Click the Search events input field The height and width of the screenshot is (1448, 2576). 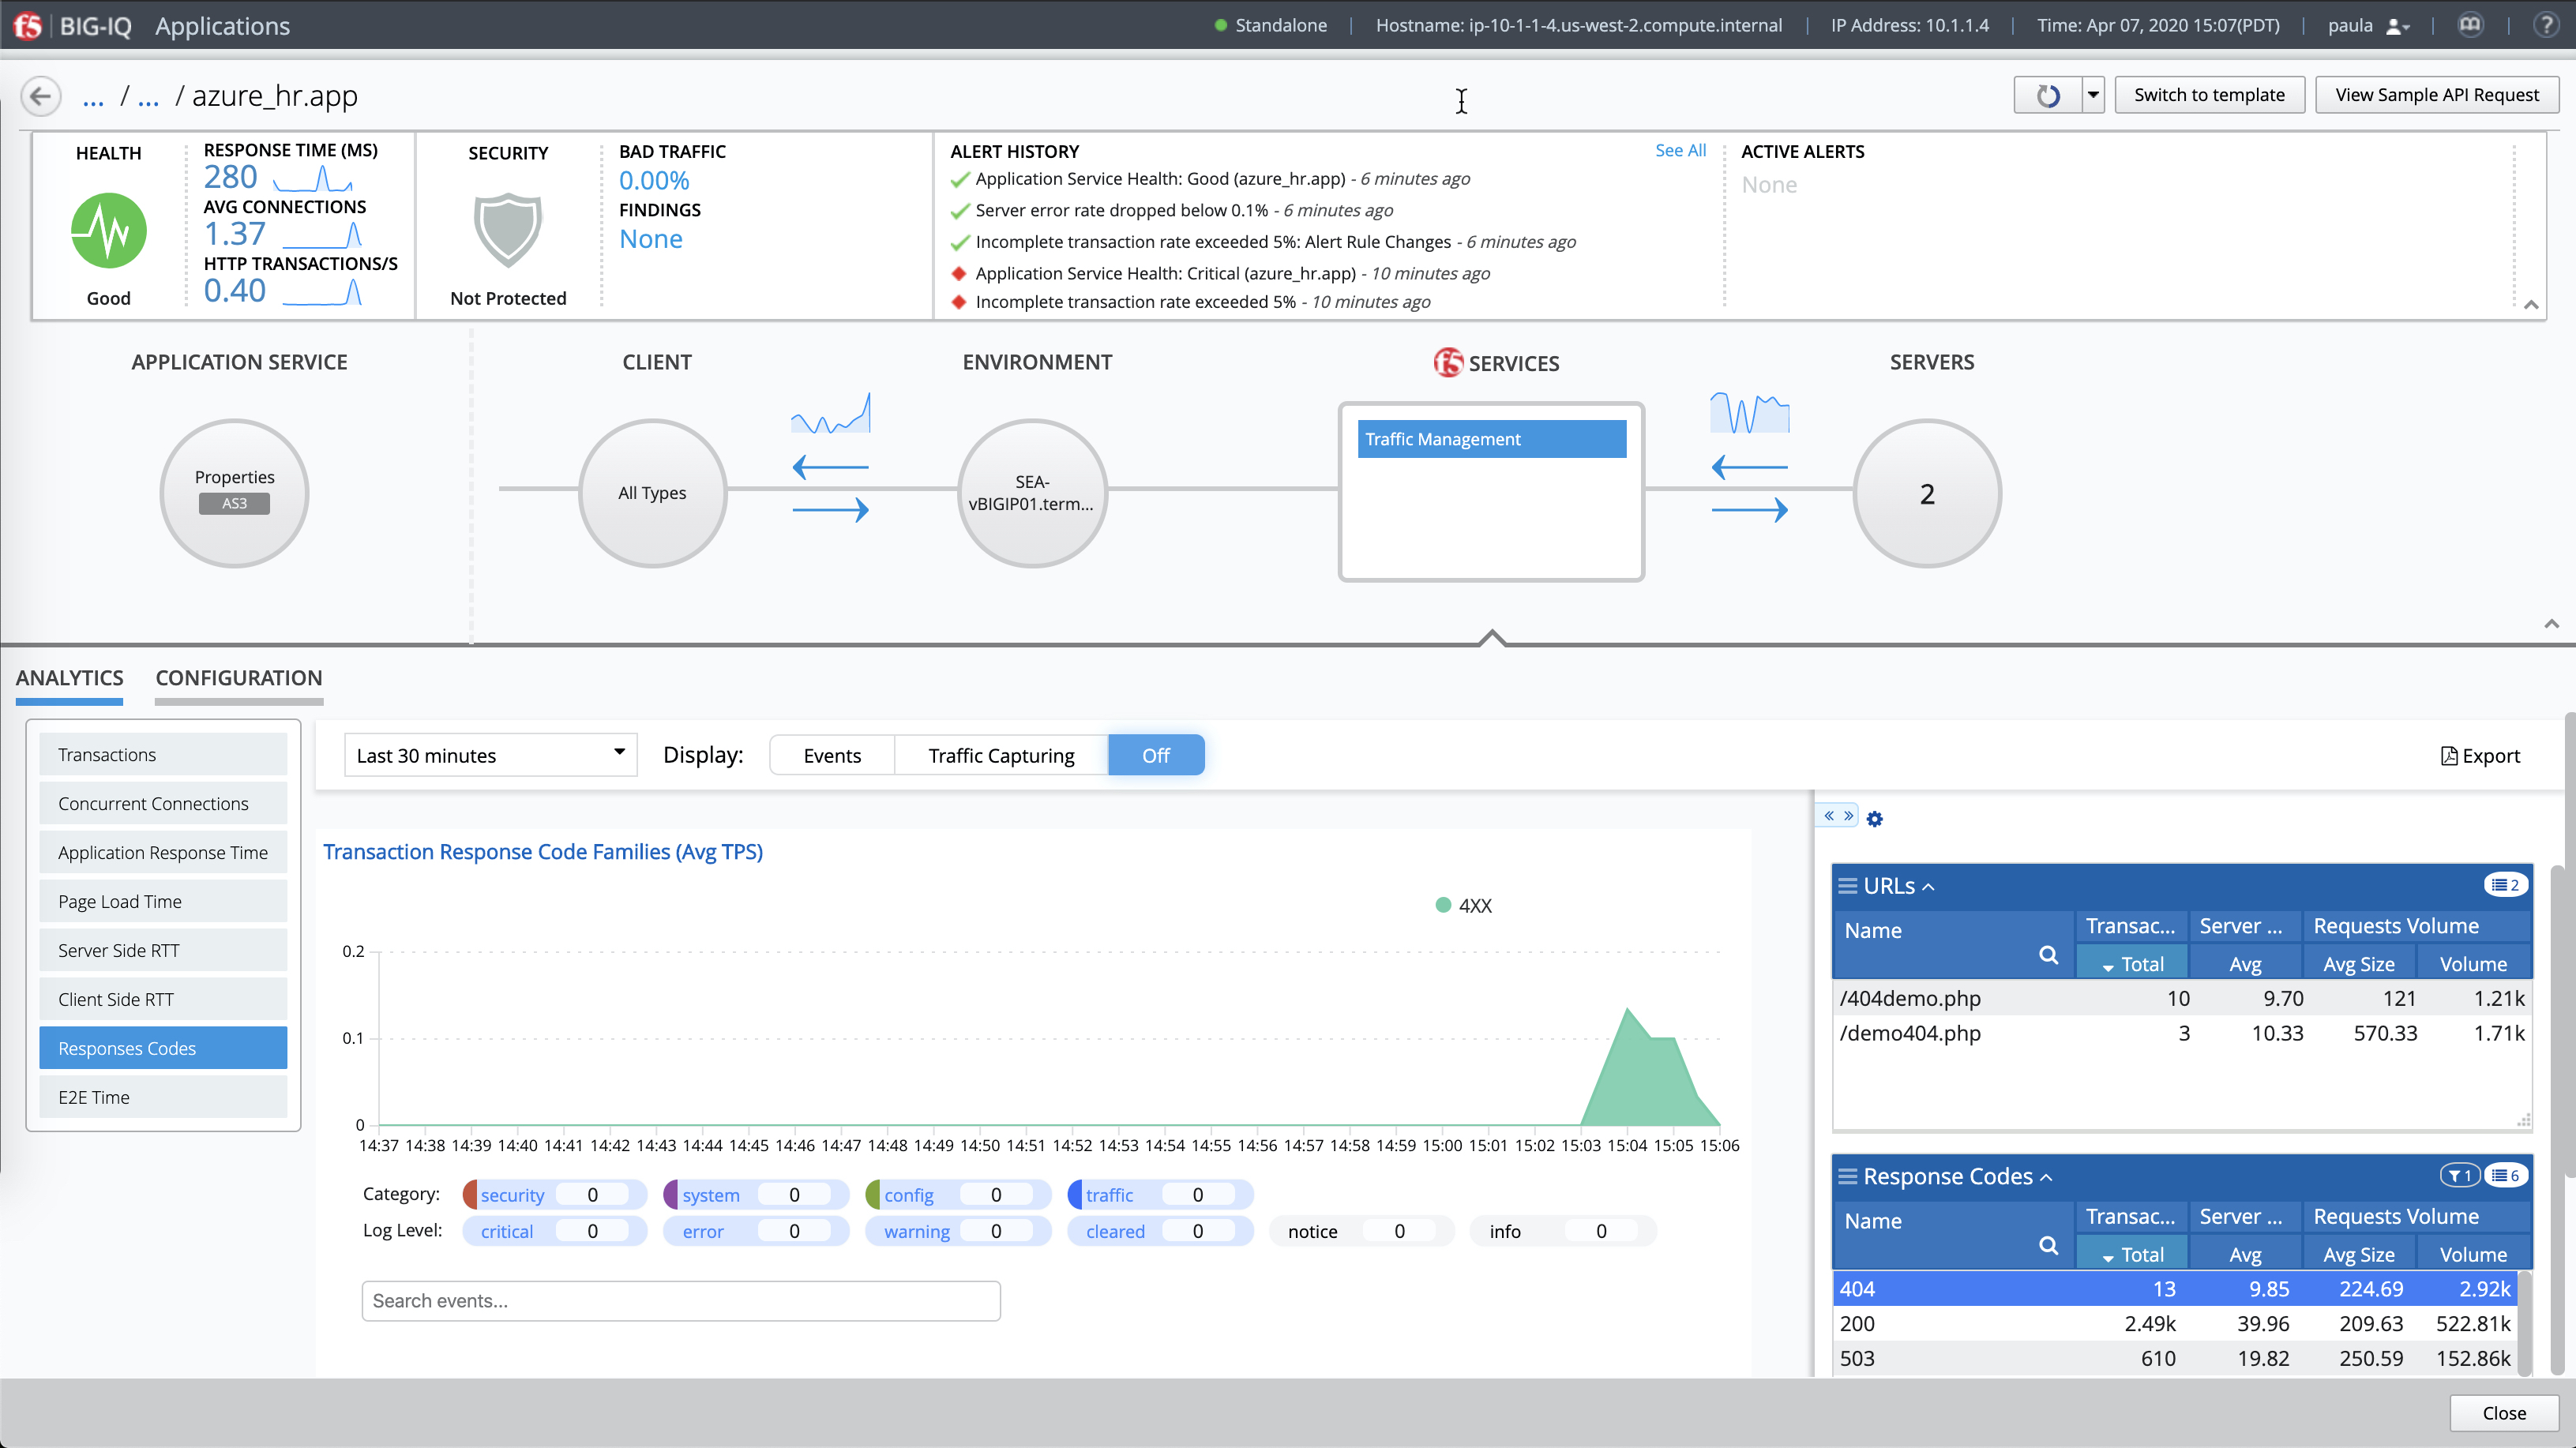[x=681, y=1301]
